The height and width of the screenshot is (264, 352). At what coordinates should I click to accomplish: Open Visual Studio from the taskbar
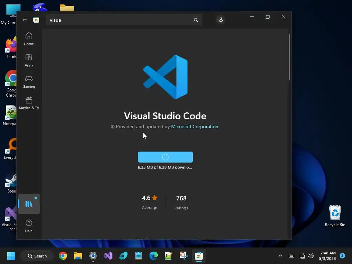[x=108, y=256]
